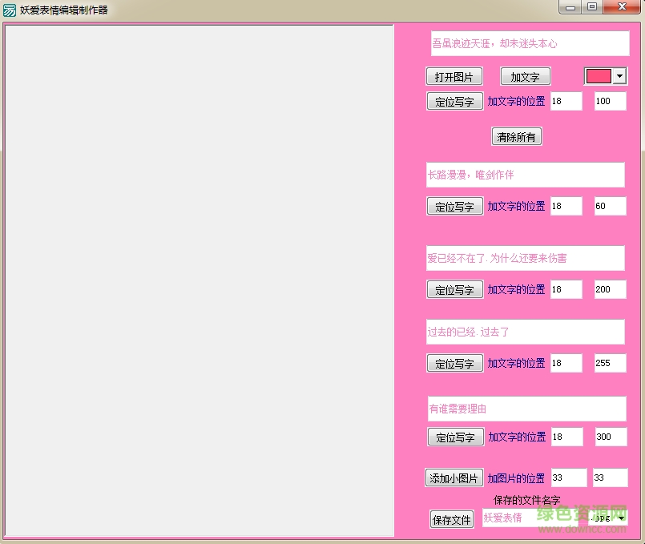Click X field 18 beside value 255

click(x=566, y=363)
